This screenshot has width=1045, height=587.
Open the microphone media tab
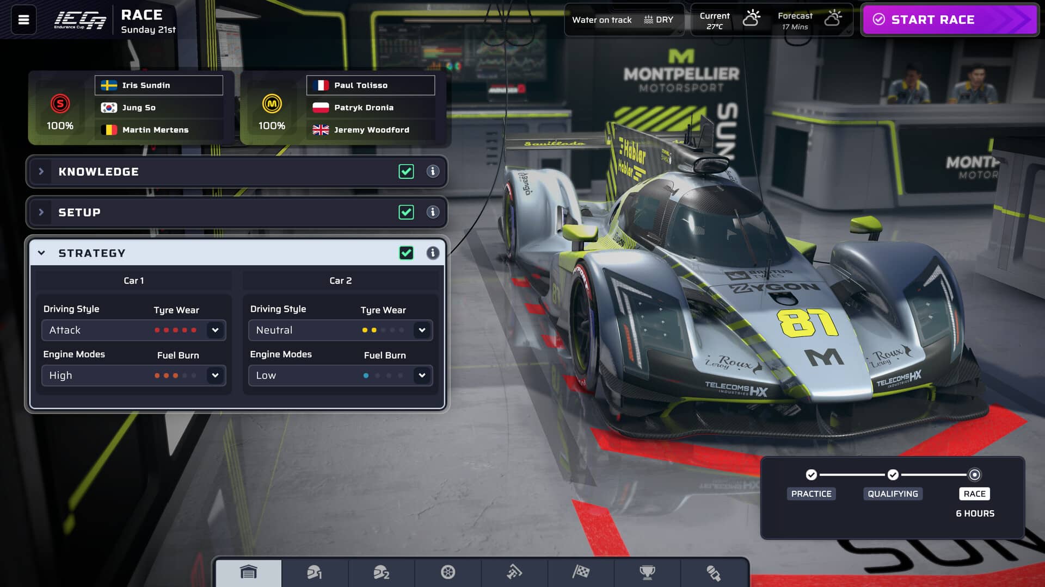click(714, 572)
